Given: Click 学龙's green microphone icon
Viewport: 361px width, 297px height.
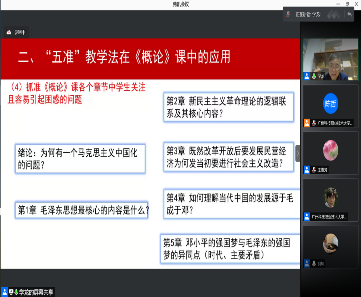Looking at the screenshot, I should pos(313,77).
